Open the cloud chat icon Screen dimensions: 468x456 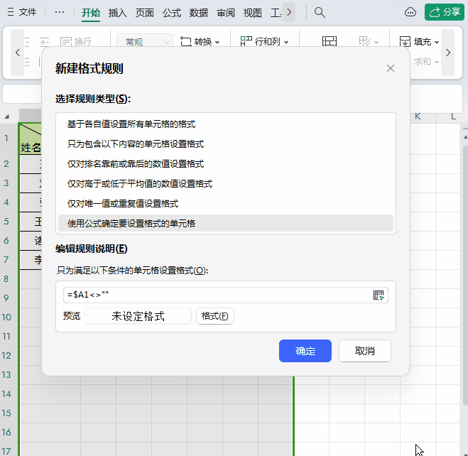[x=410, y=12]
